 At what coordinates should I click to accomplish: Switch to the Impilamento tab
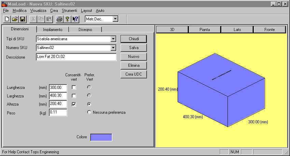(53, 30)
